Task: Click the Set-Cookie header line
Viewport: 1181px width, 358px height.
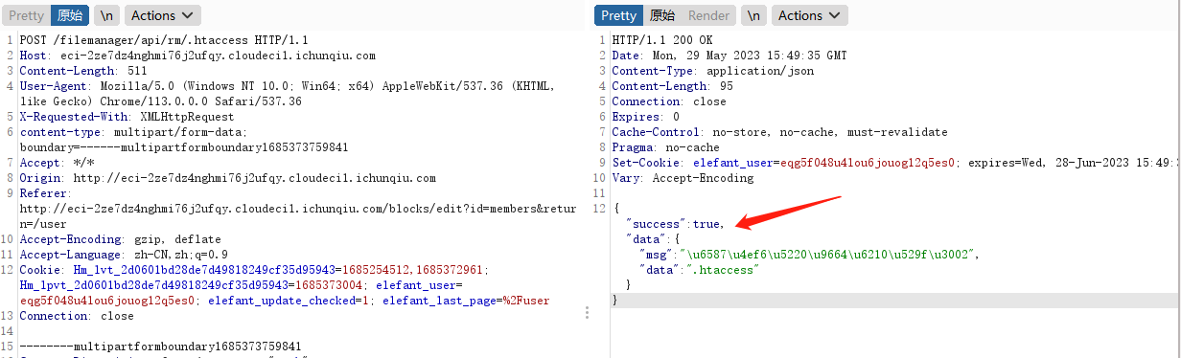Action: [x=895, y=163]
